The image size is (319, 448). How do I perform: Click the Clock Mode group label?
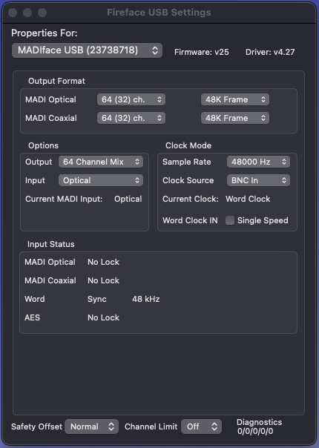188,145
